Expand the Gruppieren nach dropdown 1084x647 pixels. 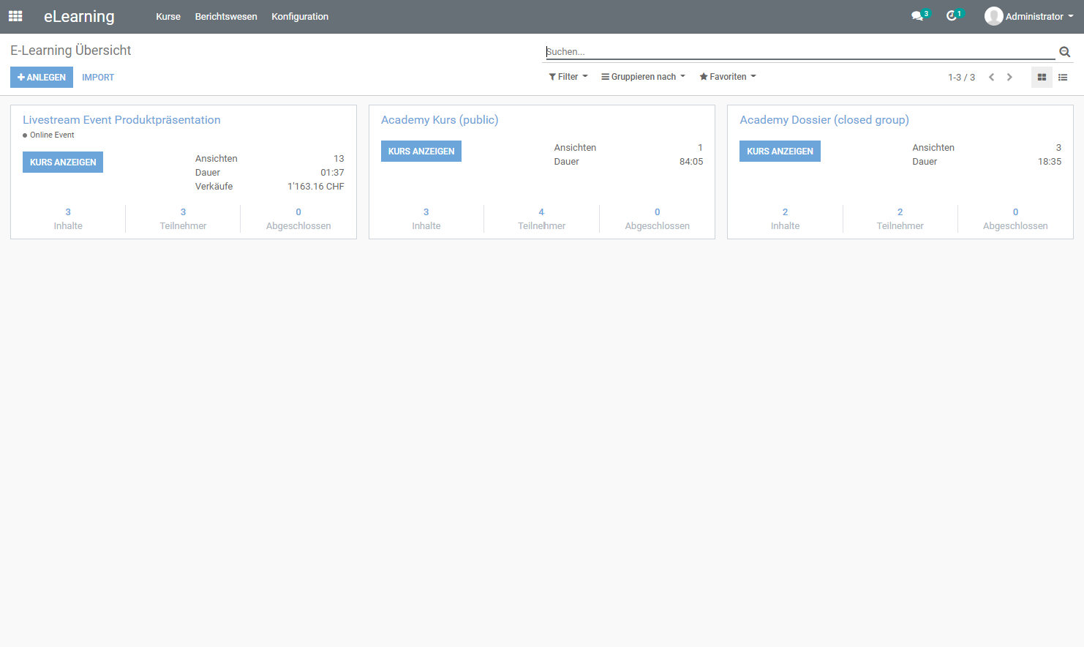643,77
